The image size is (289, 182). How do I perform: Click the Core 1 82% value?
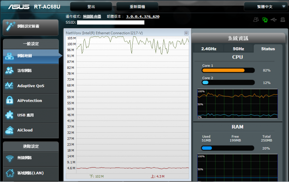click(x=267, y=71)
